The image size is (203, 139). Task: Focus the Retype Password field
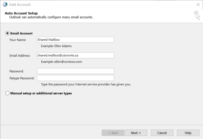[75, 78]
